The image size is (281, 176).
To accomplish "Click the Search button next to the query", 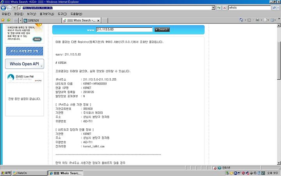I will (x=162, y=29).
